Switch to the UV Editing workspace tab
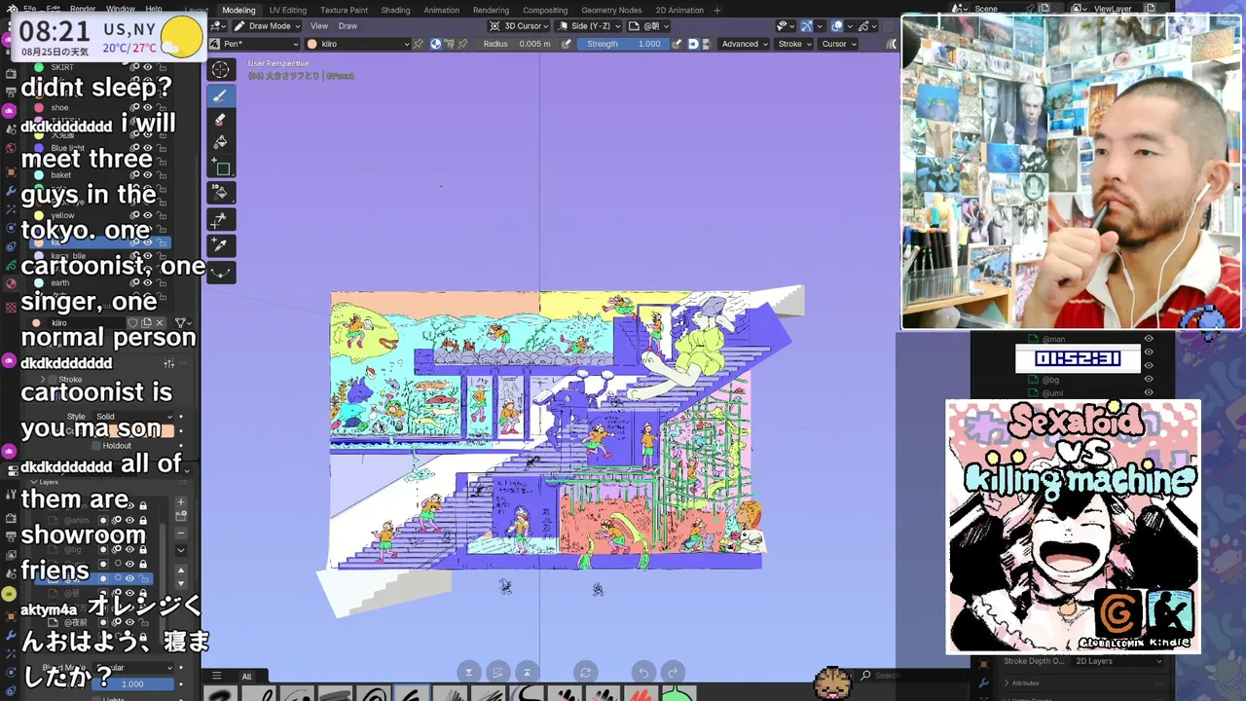 pyautogui.click(x=287, y=10)
